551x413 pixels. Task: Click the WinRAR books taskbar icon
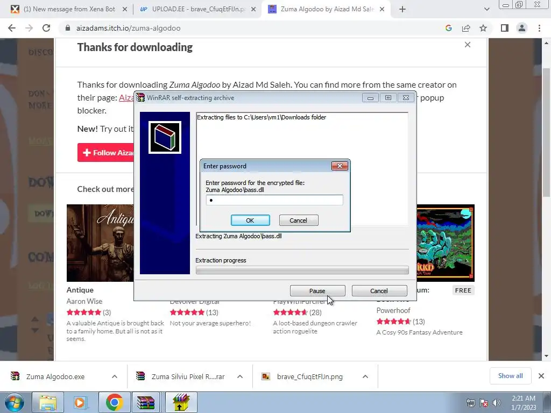point(146,402)
